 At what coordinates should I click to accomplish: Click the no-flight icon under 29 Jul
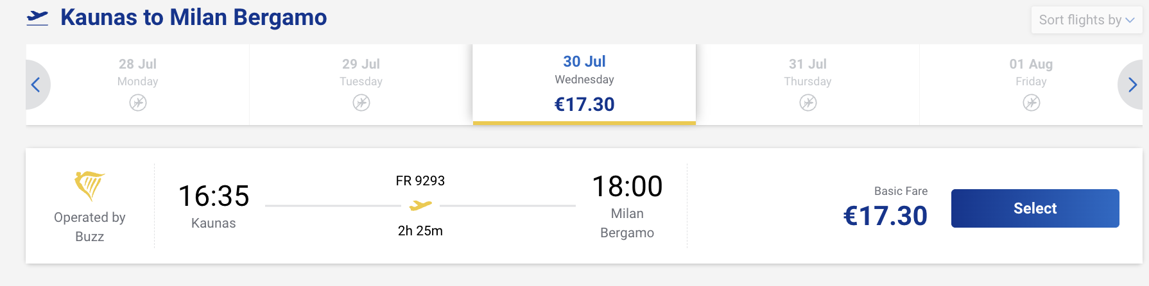[361, 103]
